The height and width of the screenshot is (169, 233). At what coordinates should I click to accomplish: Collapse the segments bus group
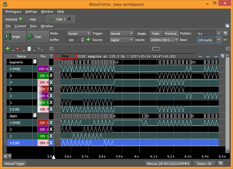click(8, 62)
